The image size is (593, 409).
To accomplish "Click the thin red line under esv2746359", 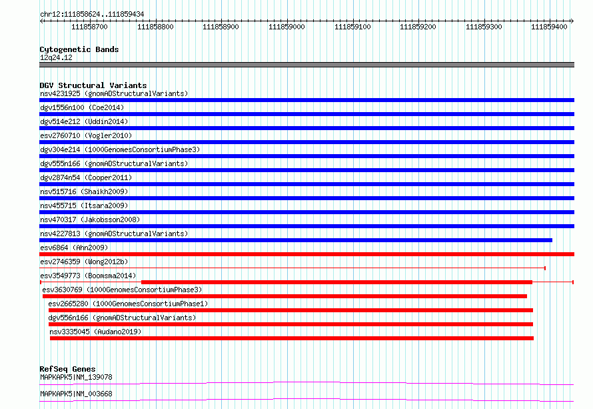I will pos(293,268).
